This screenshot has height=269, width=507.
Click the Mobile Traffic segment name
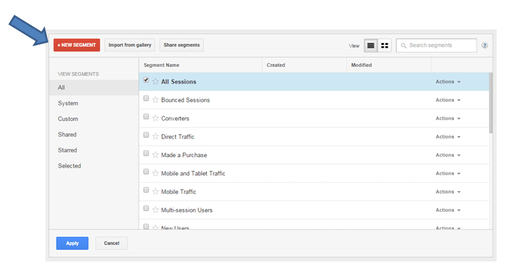click(179, 192)
